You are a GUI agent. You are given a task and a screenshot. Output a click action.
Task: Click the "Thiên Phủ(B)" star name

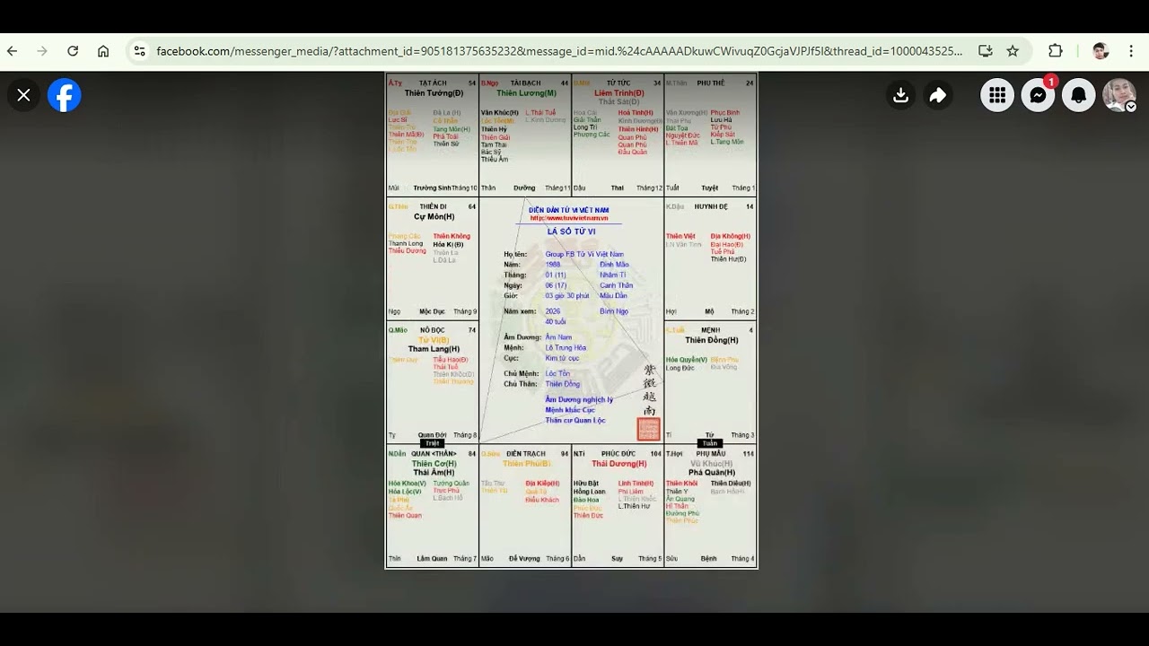[526, 464]
